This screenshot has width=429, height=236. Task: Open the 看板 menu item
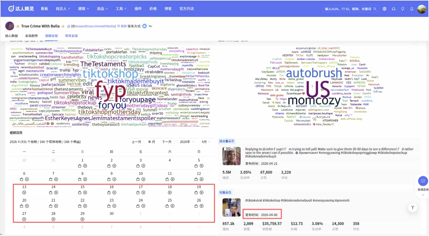click(44, 9)
